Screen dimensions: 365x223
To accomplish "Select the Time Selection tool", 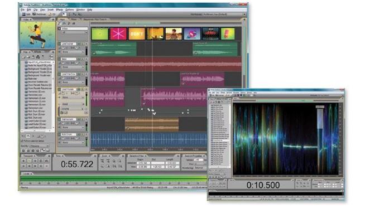I will click(x=69, y=14).
